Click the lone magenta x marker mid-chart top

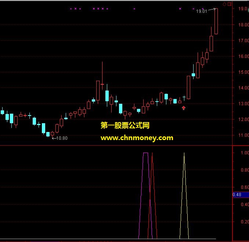(x=134, y=9)
